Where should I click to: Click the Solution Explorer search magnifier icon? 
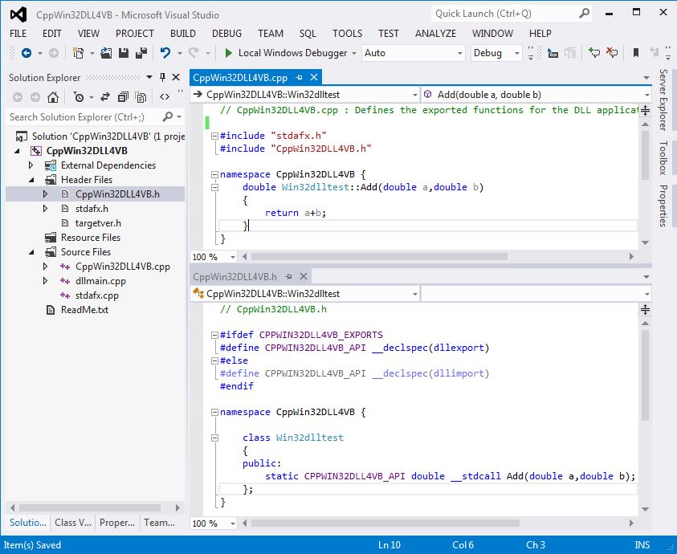(x=168, y=116)
